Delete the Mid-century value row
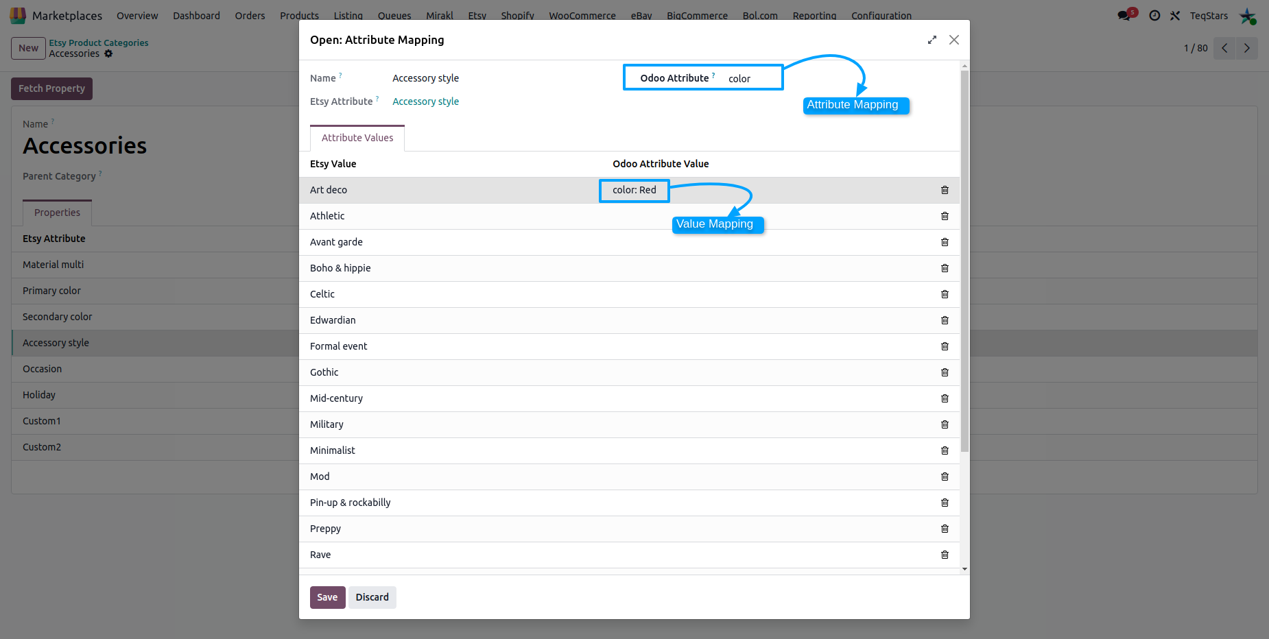1269x639 pixels. pos(945,398)
